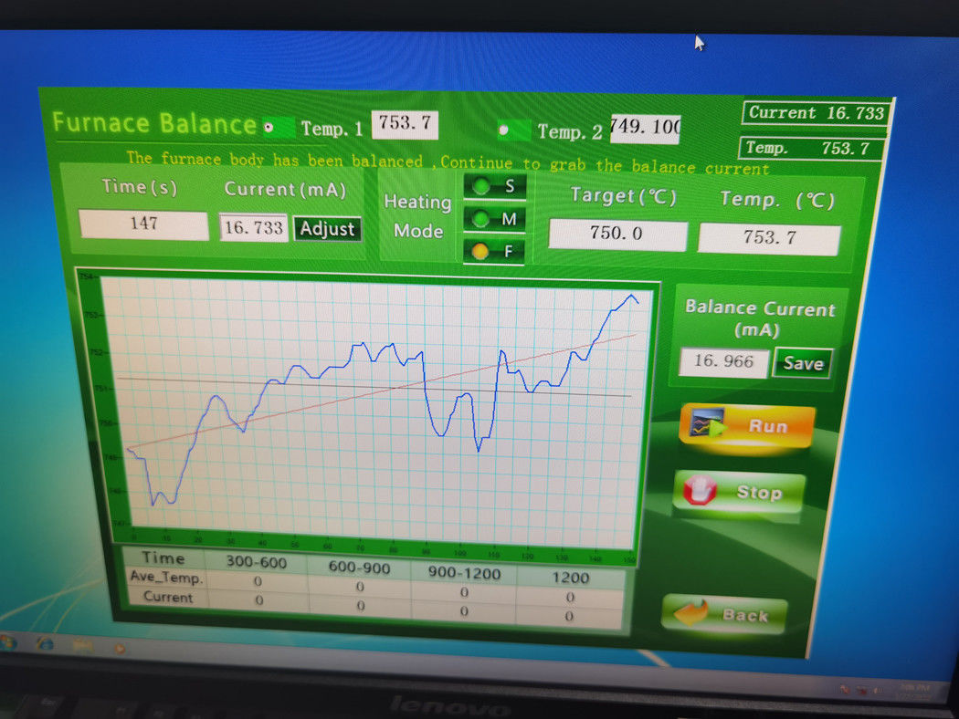The height and width of the screenshot is (719, 959).
Task: Choose F heating mode
Action: [x=479, y=251]
